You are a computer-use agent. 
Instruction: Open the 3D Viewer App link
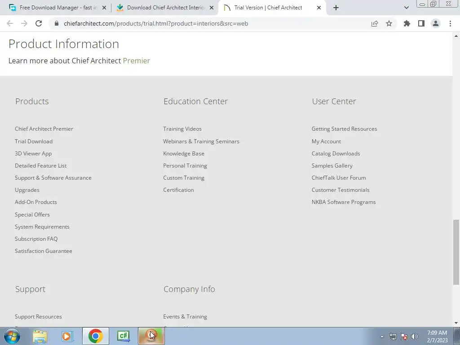pyautogui.click(x=33, y=154)
